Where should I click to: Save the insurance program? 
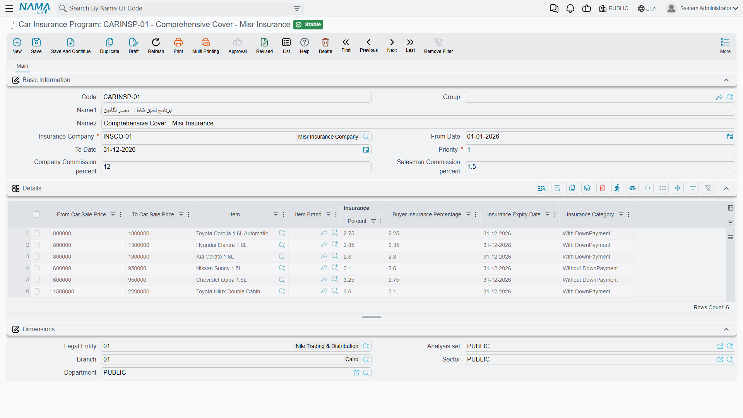[36, 46]
